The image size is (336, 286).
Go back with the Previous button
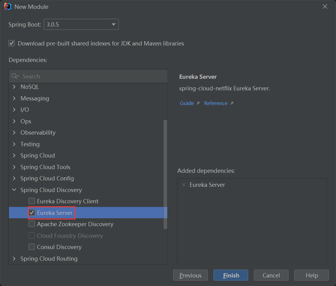pyautogui.click(x=190, y=275)
